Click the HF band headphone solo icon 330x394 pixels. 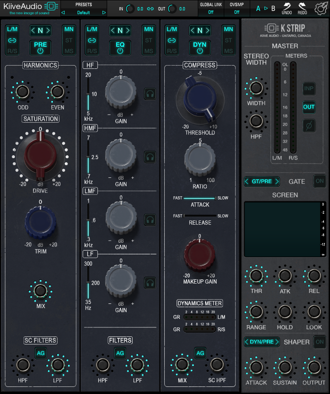tap(150, 93)
